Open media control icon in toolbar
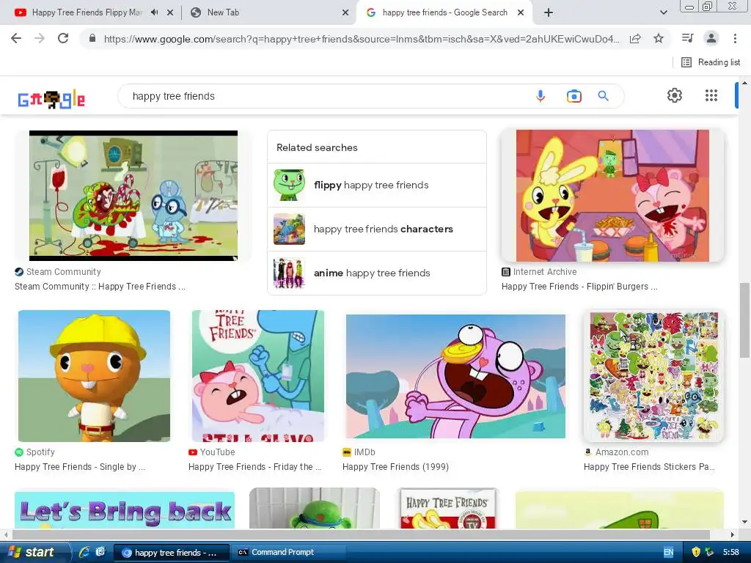This screenshot has width=751, height=563. point(687,38)
